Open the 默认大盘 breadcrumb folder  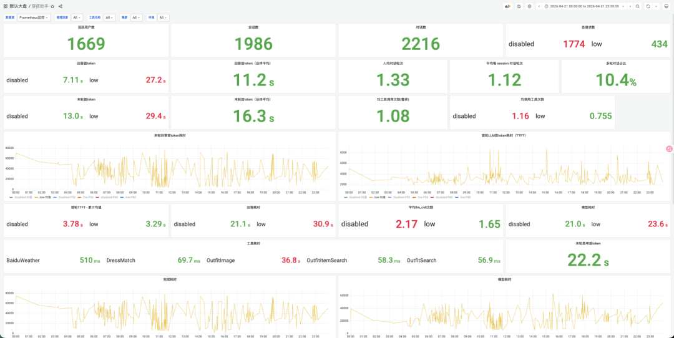pos(18,6)
